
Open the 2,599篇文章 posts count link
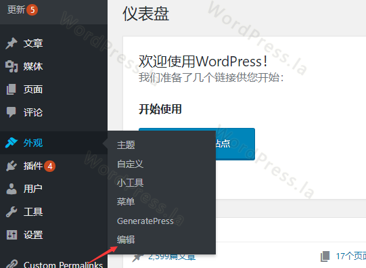tap(172, 257)
